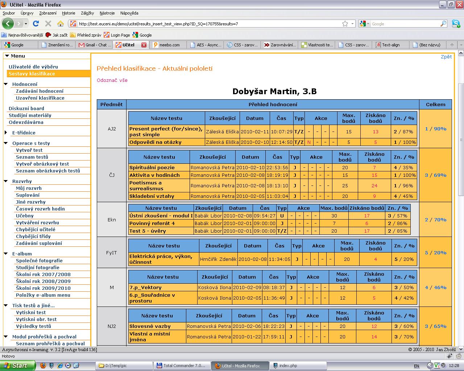Open the Soubor menu

(9, 13)
